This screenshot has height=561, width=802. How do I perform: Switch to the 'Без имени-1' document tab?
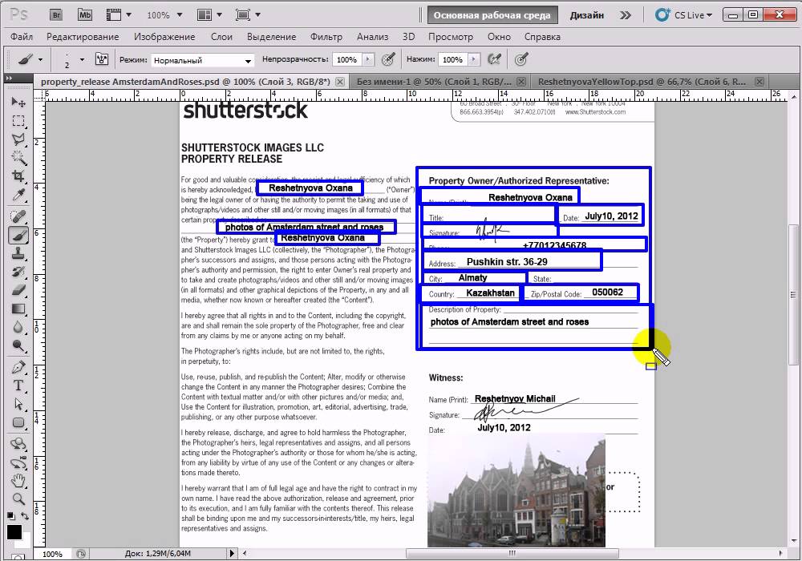(434, 82)
